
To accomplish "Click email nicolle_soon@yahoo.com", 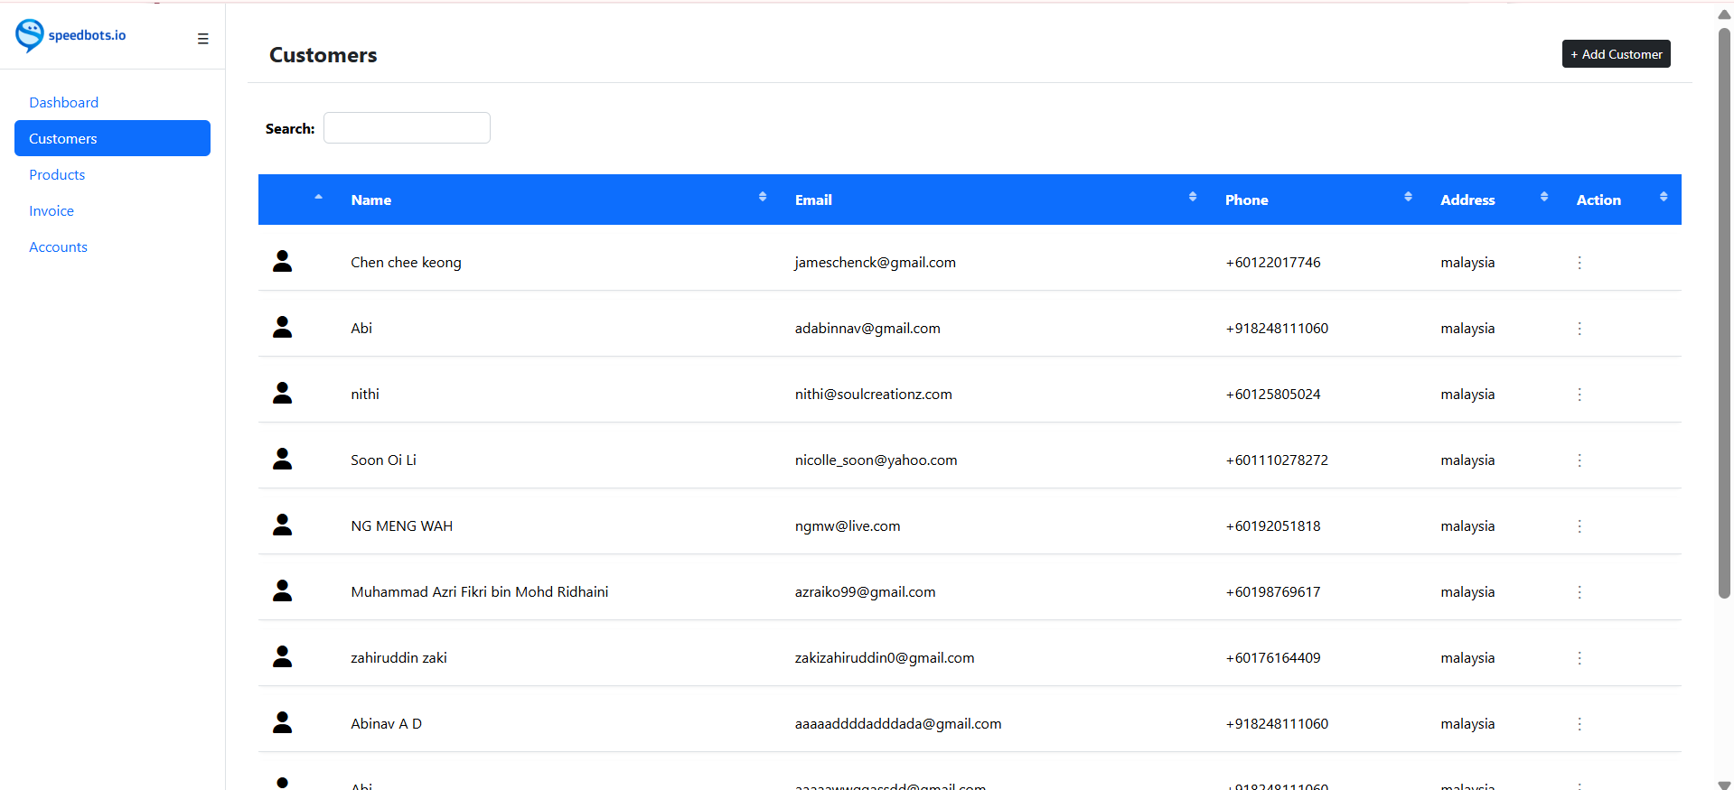I will click(876, 460).
